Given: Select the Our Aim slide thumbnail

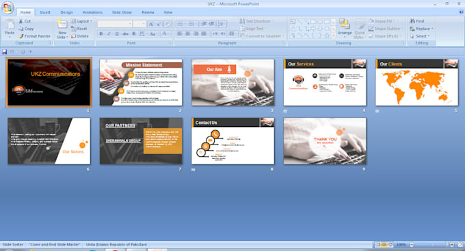Looking at the screenshot, I should tap(232, 83).
